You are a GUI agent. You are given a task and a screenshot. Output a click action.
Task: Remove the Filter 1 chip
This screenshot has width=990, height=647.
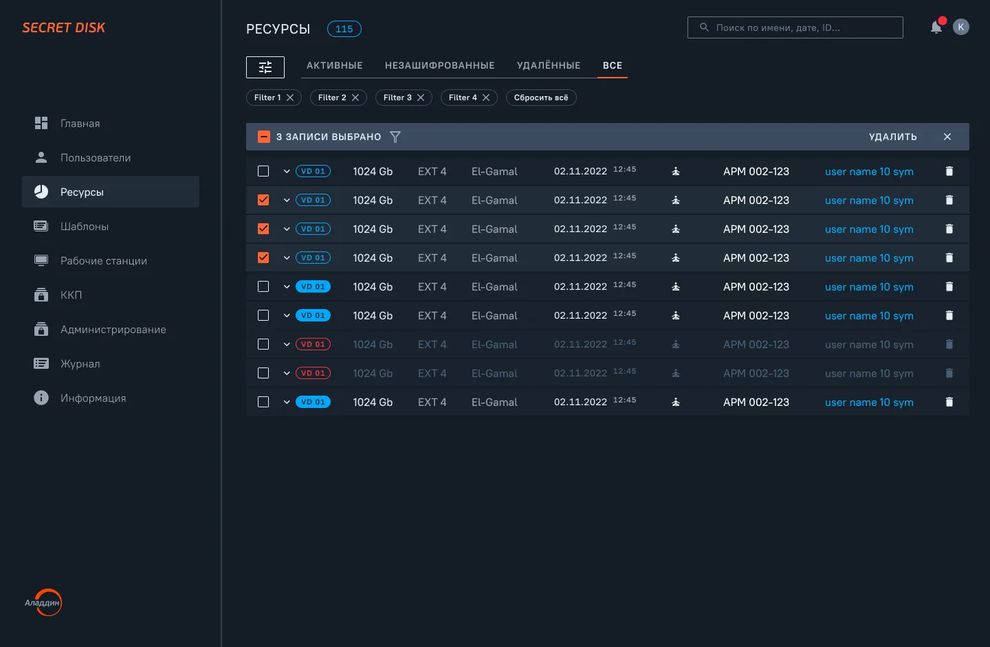290,98
